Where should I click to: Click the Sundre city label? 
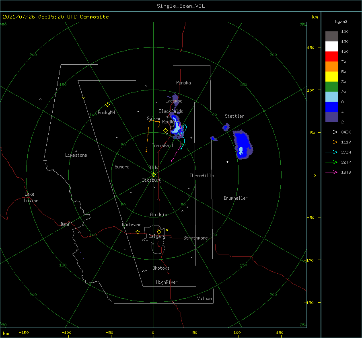[x=122, y=166]
